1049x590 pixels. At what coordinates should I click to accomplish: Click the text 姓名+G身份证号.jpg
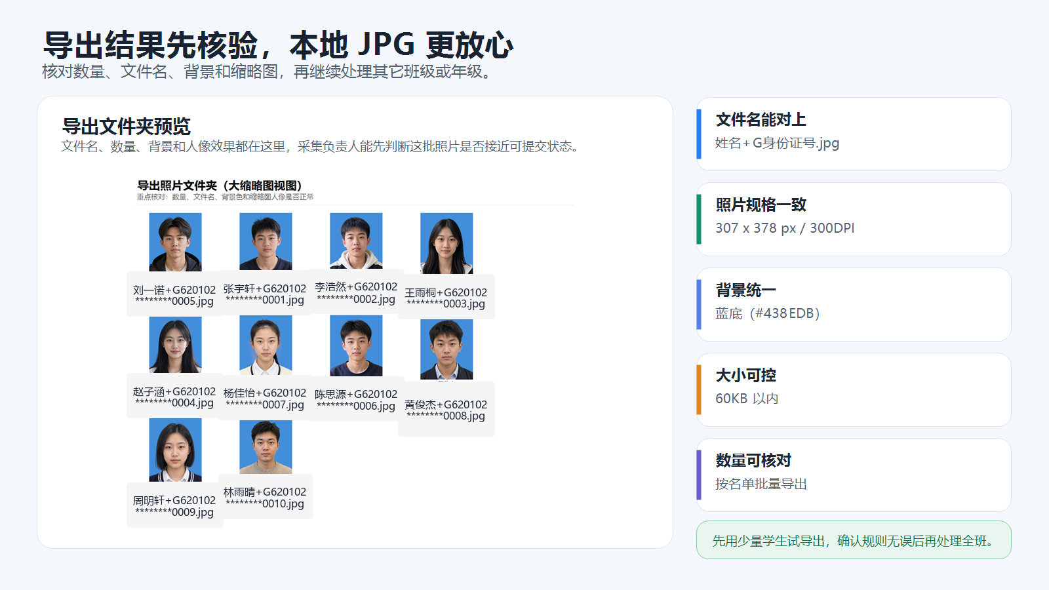tap(777, 143)
